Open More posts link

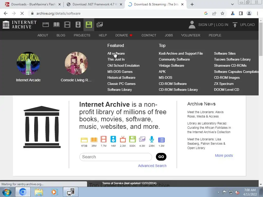coord(224,155)
